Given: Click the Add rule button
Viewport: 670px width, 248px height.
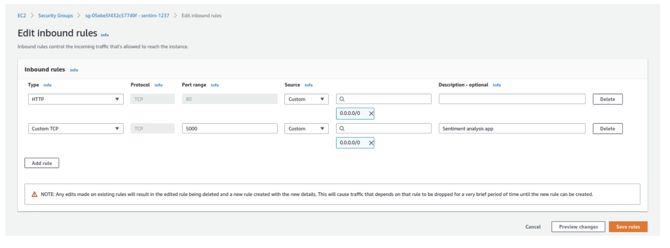Looking at the screenshot, I should point(42,163).
